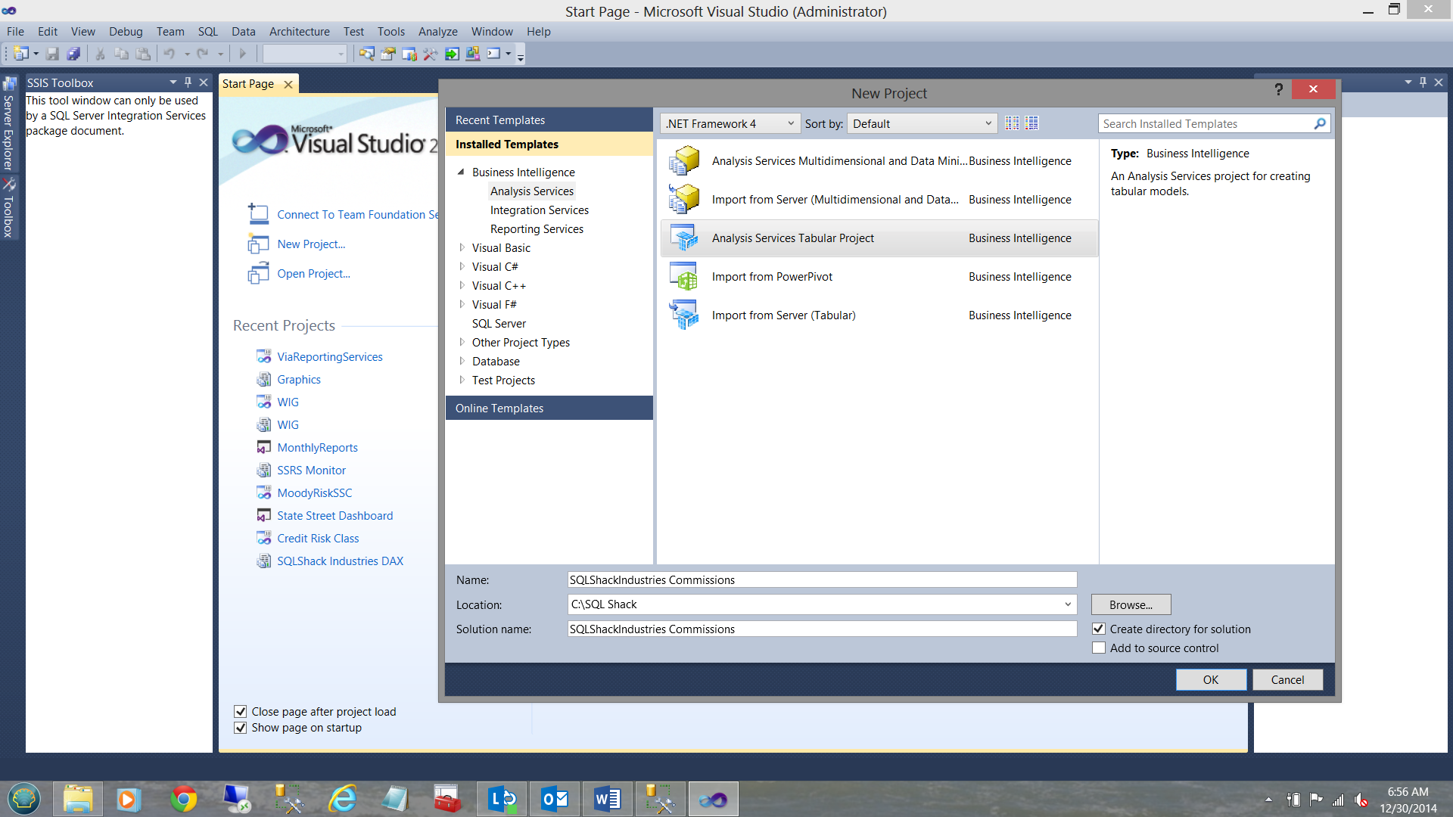
Task: Expand the Visual C# template node
Action: click(462, 266)
